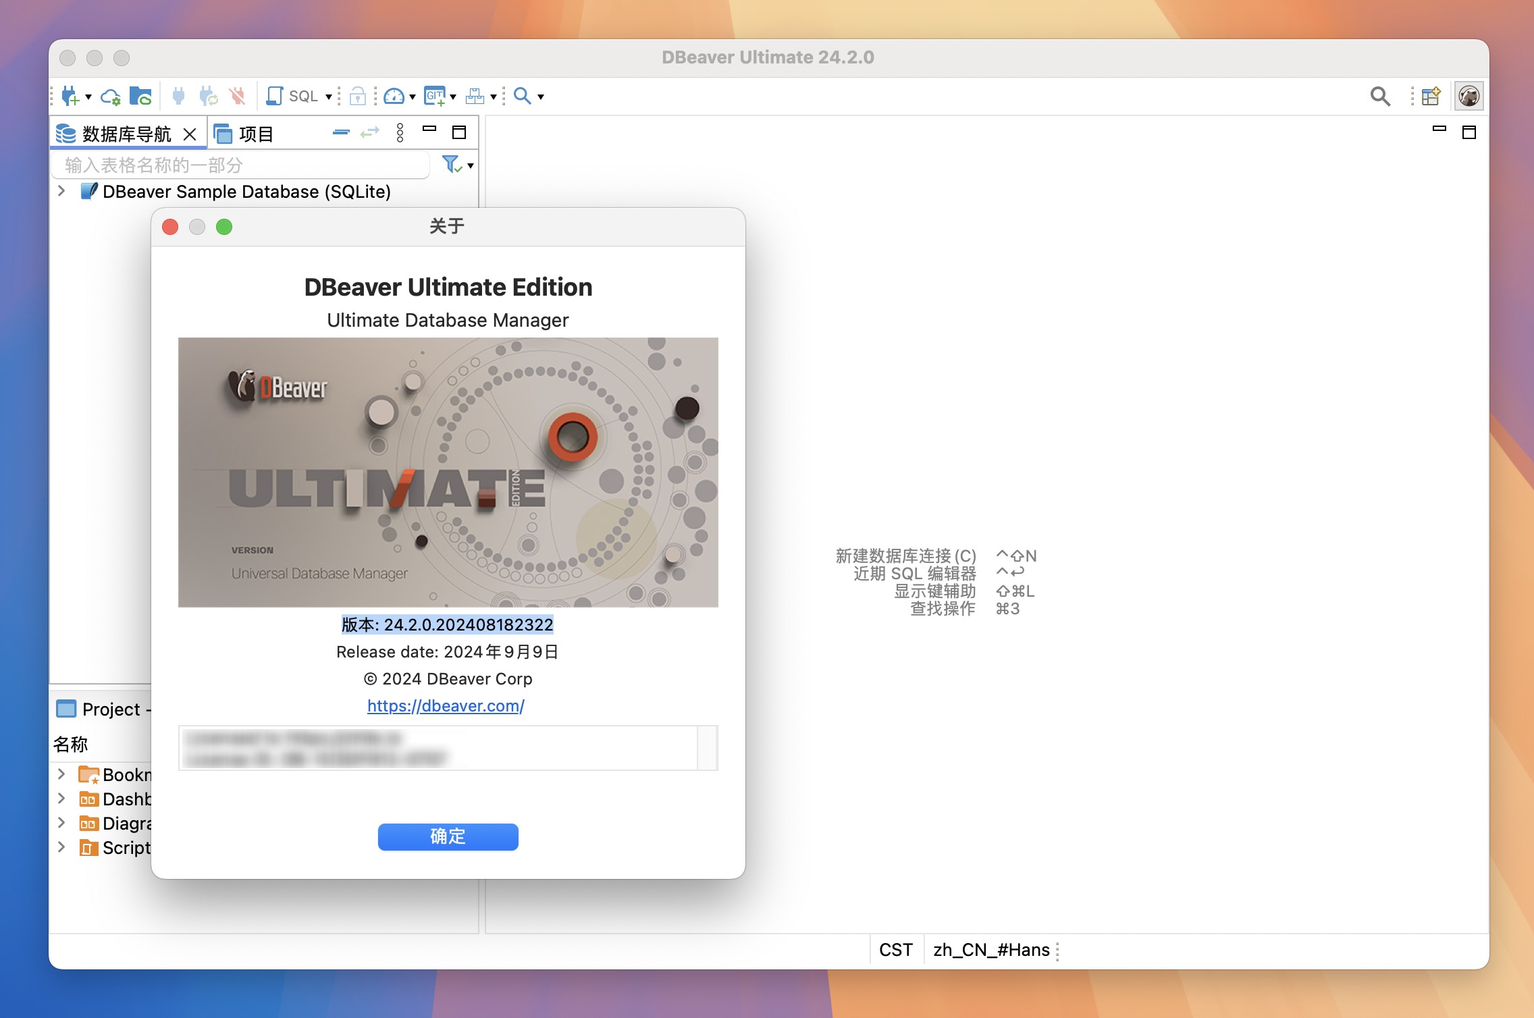This screenshot has width=1534, height=1018.
Task: Click the gray global search magnifier
Action: click(1380, 97)
